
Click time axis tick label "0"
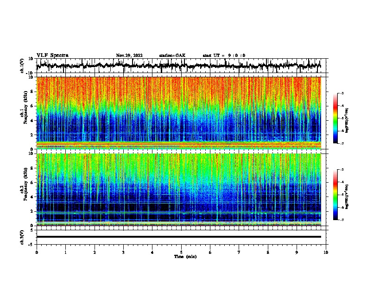point(37,252)
